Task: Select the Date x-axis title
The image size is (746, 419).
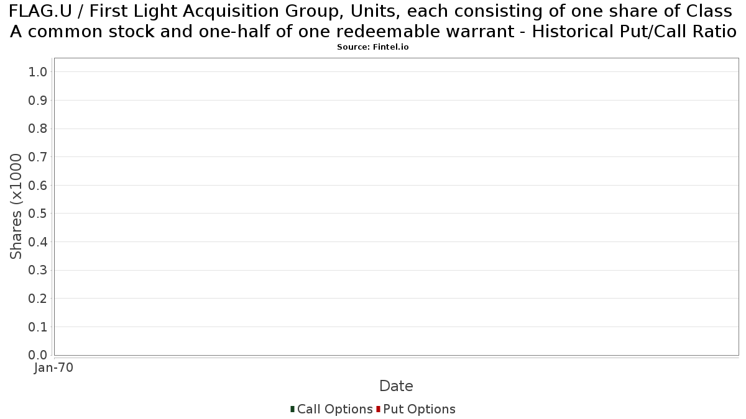Action: click(396, 386)
